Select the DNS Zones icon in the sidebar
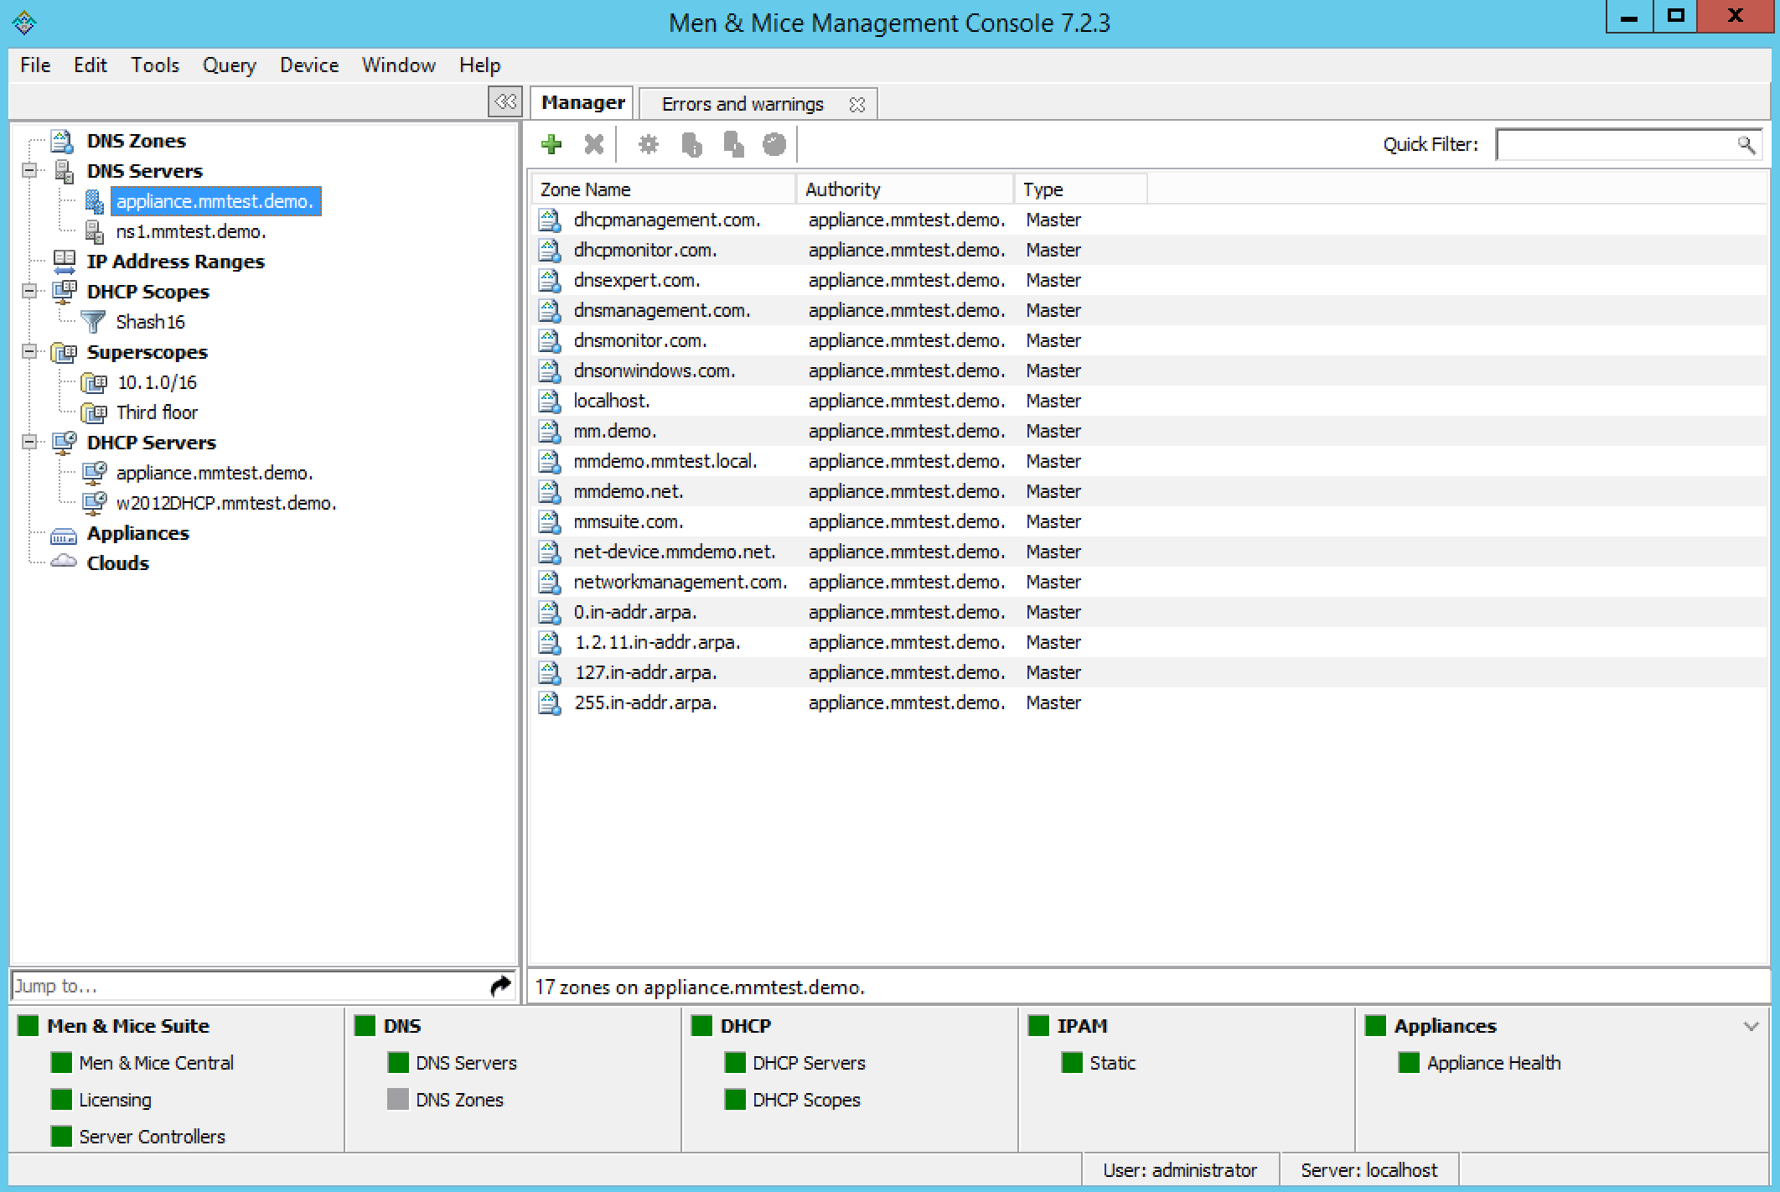Screen dimensions: 1780x1192 (61, 140)
